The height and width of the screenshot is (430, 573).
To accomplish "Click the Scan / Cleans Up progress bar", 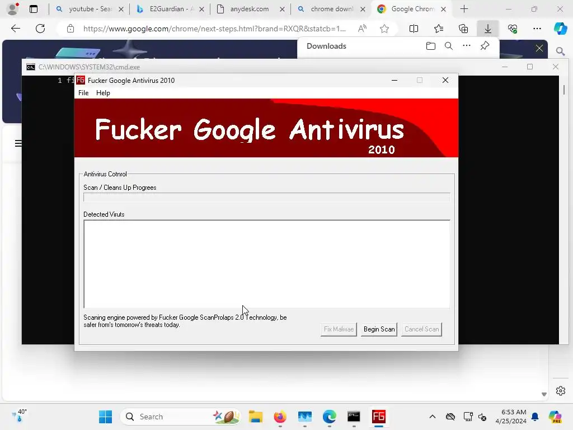I will (x=267, y=198).
